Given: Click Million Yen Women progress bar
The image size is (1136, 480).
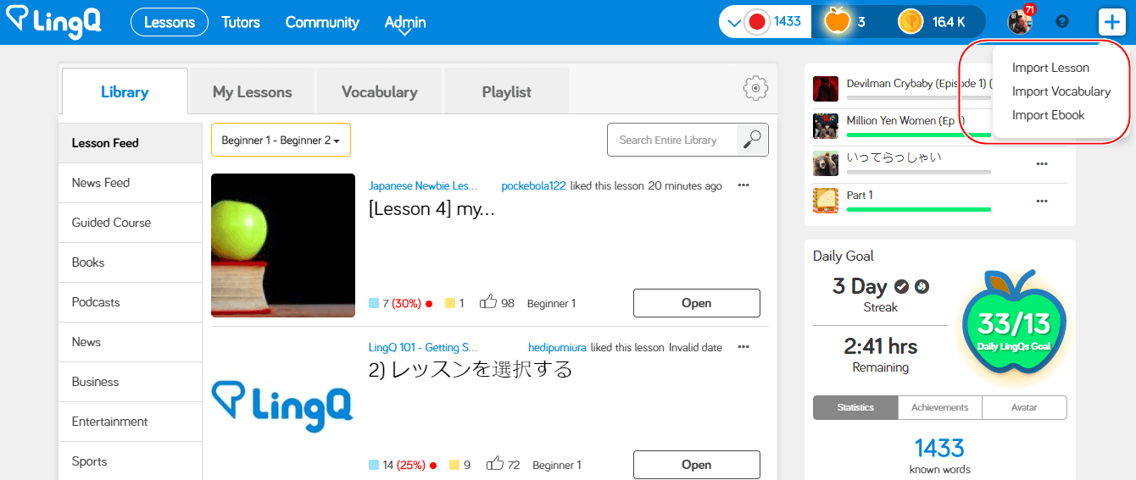Looking at the screenshot, I should tap(919, 134).
